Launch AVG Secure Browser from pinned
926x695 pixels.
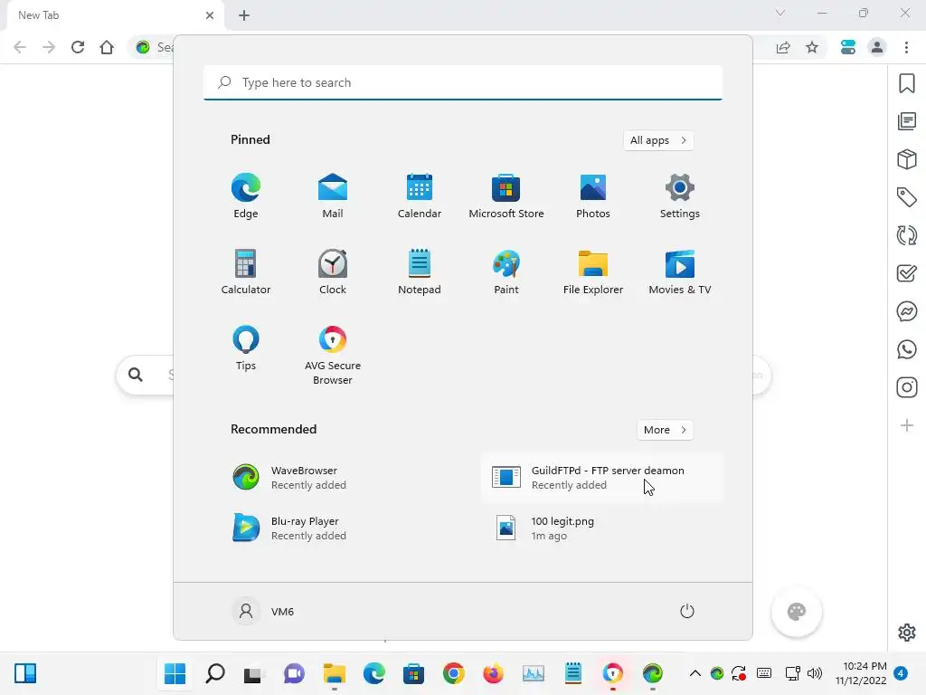pyautogui.click(x=333, y=355)
